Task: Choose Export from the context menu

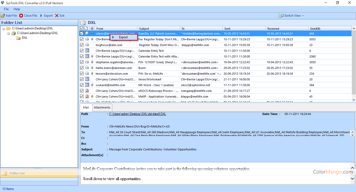Action: pyautogui.click(x=123, y=37)
